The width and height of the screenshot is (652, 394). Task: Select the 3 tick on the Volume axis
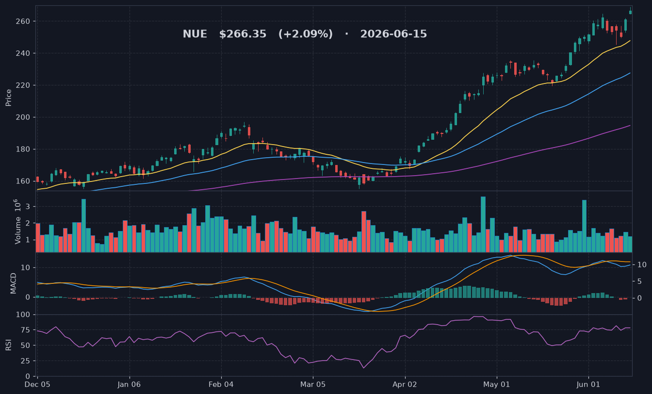[29, 207]
